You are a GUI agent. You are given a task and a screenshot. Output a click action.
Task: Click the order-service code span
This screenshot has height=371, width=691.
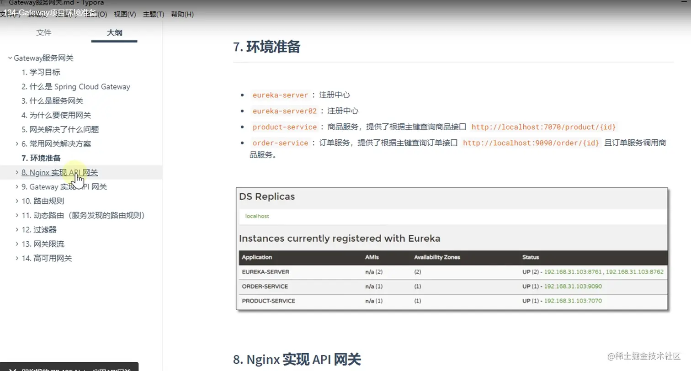(x=280, y=143)
